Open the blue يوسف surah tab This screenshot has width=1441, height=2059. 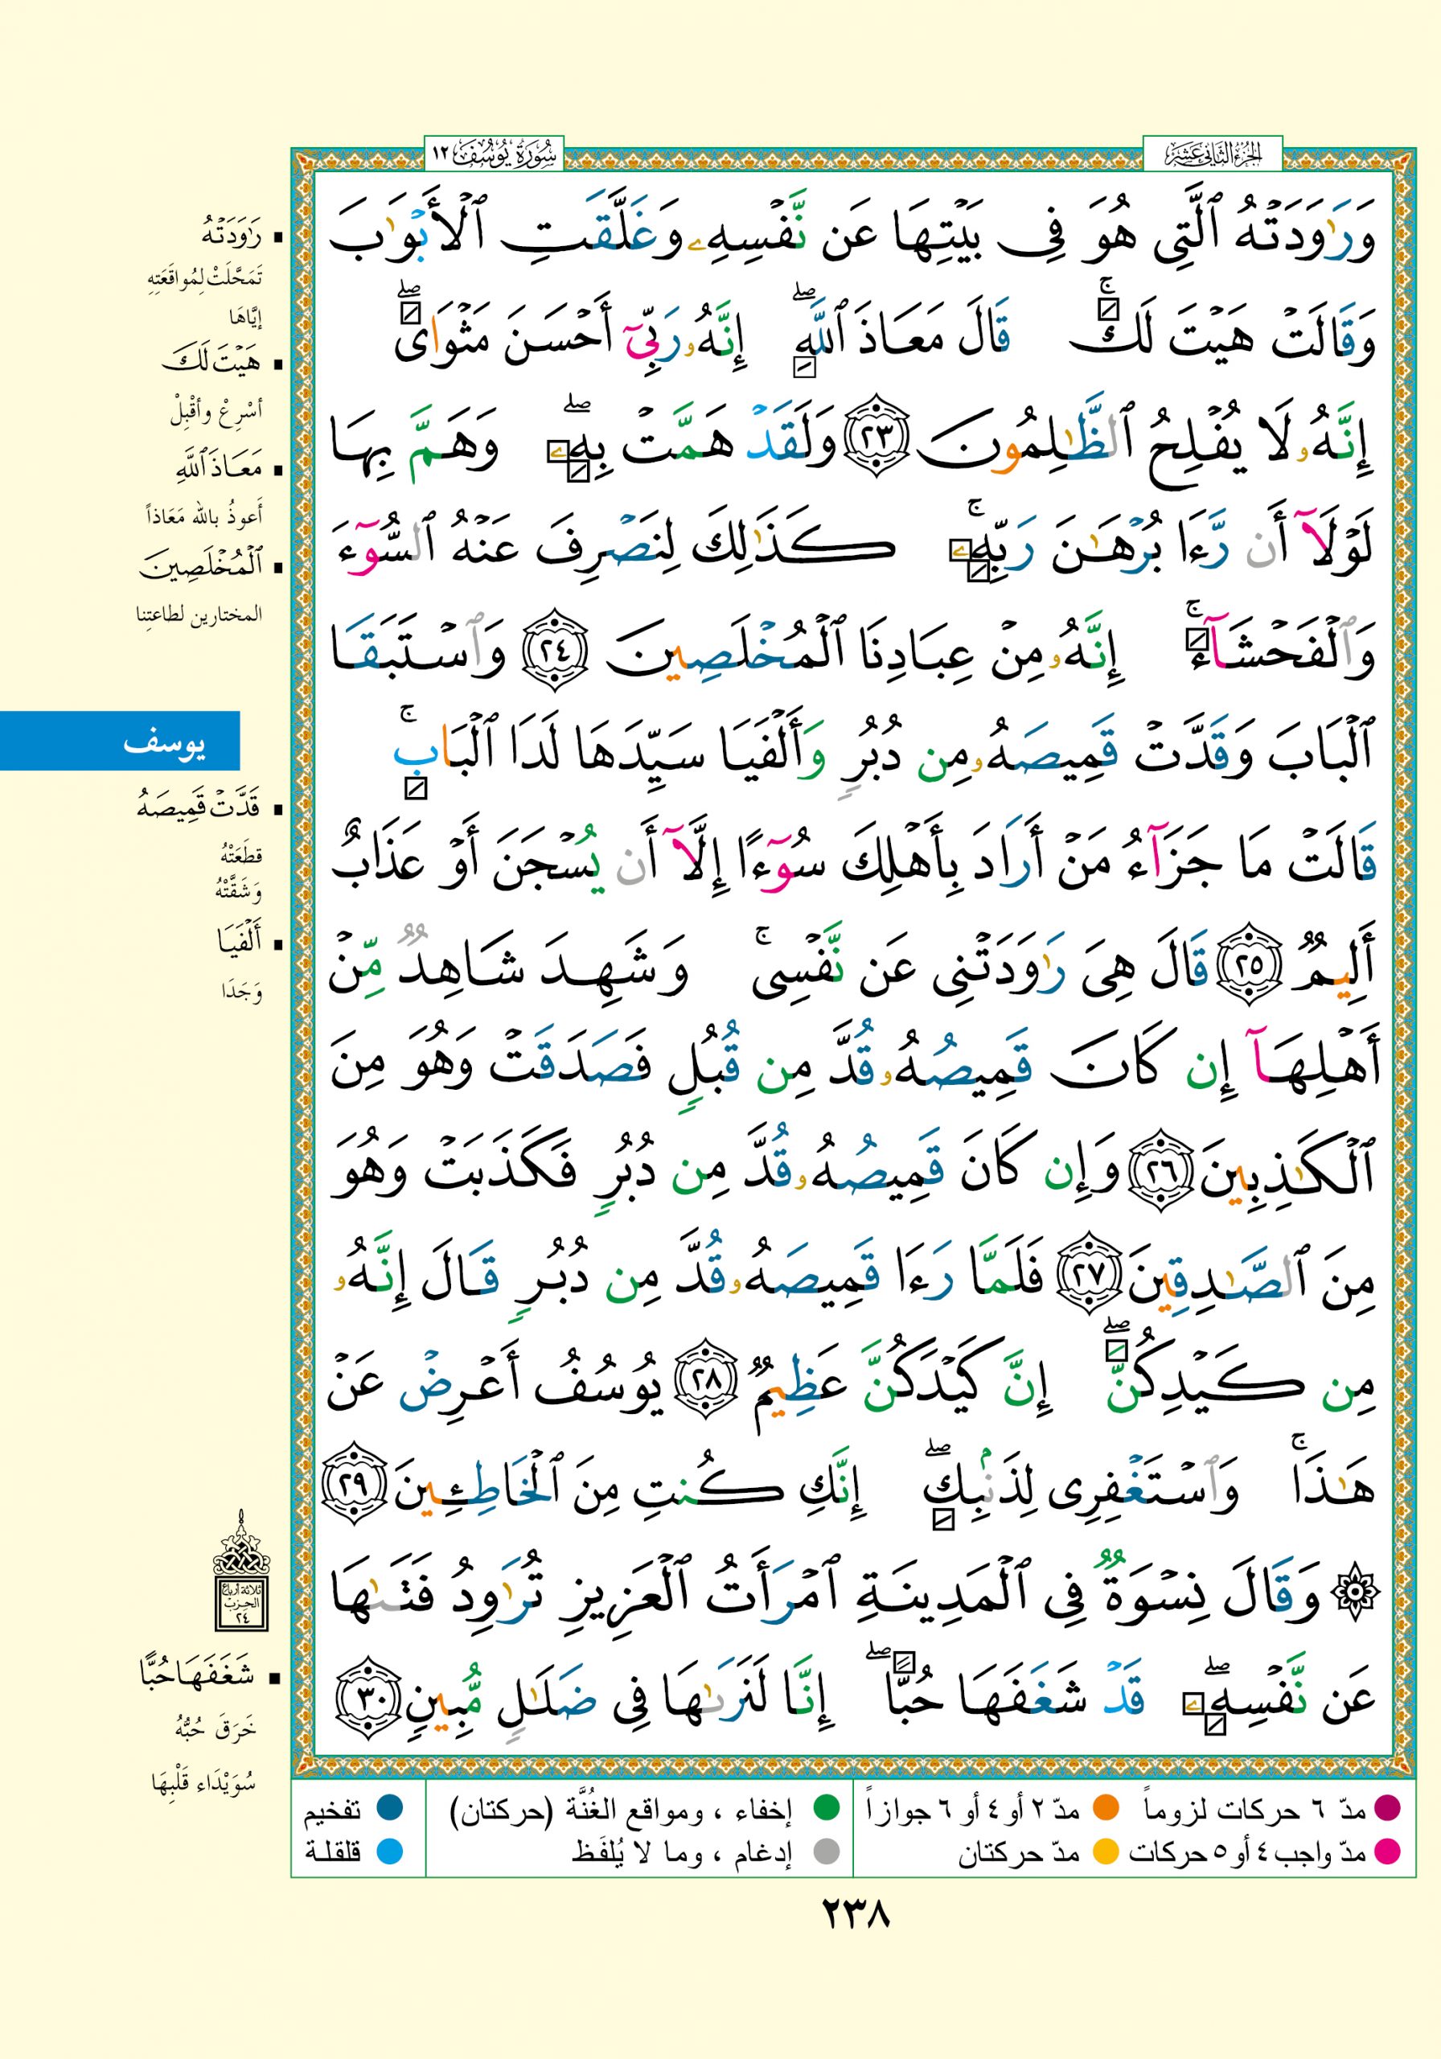tap(120, 741)
